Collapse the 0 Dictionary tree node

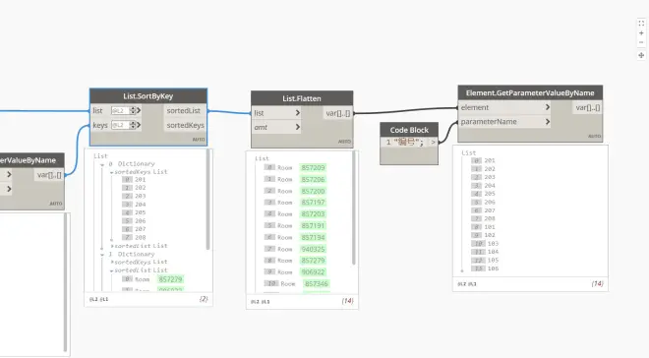(x=102, y=164)
